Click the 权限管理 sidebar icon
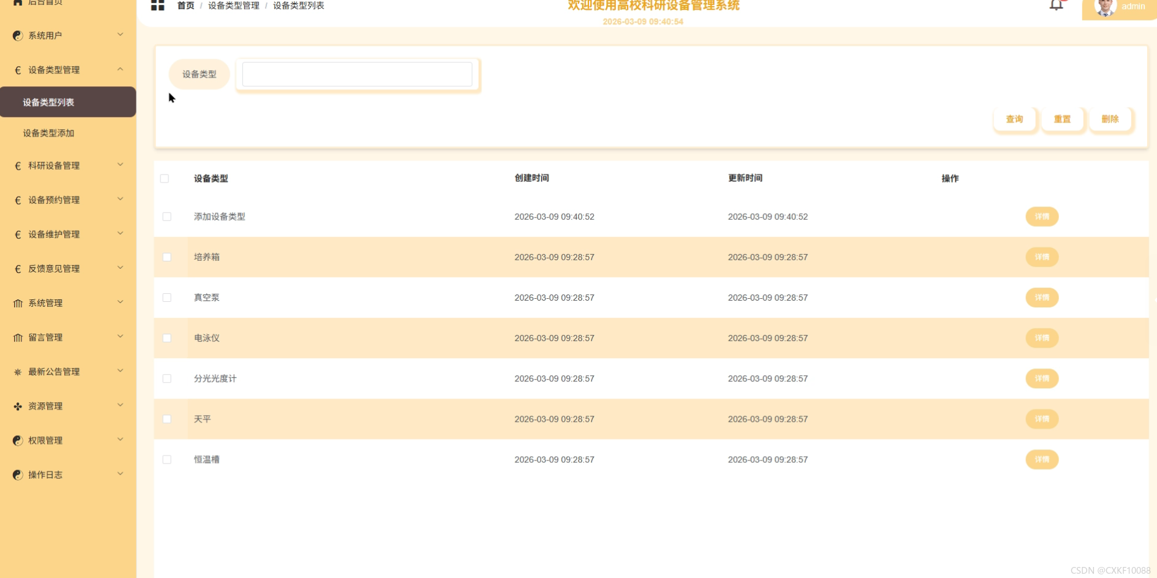 [x=18, y=440]
